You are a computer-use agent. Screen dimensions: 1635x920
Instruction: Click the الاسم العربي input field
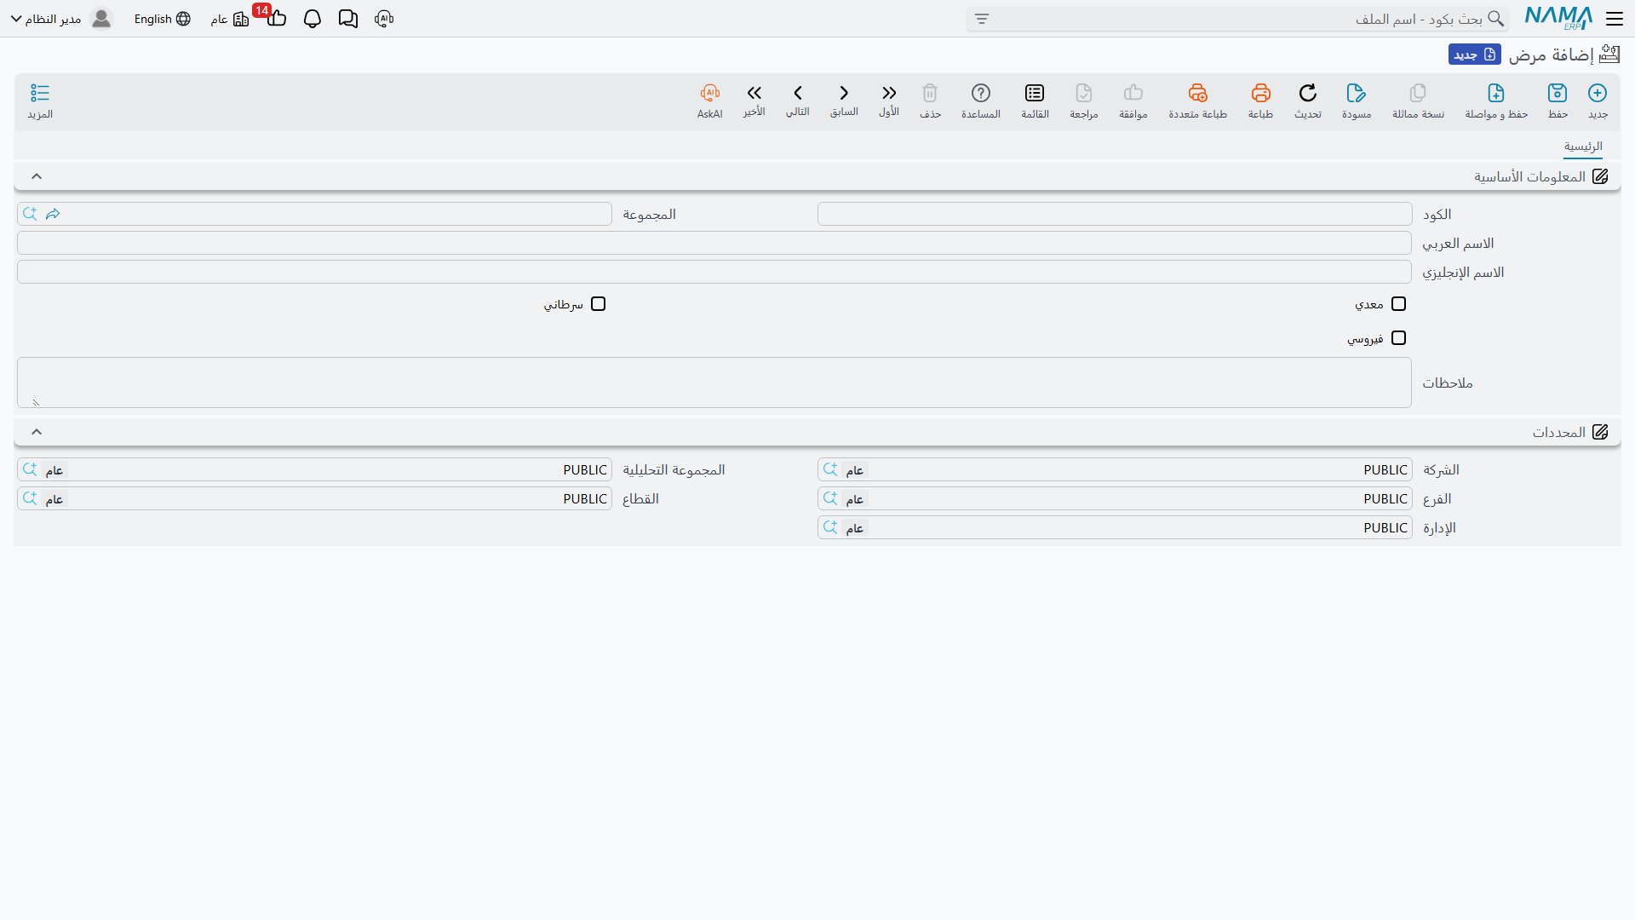(714, 243)
